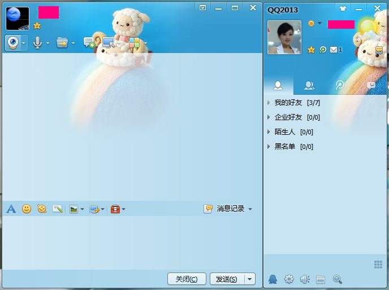Switch to the recent chats tab
The image size is (389, 290).
[x=371, y=85]
